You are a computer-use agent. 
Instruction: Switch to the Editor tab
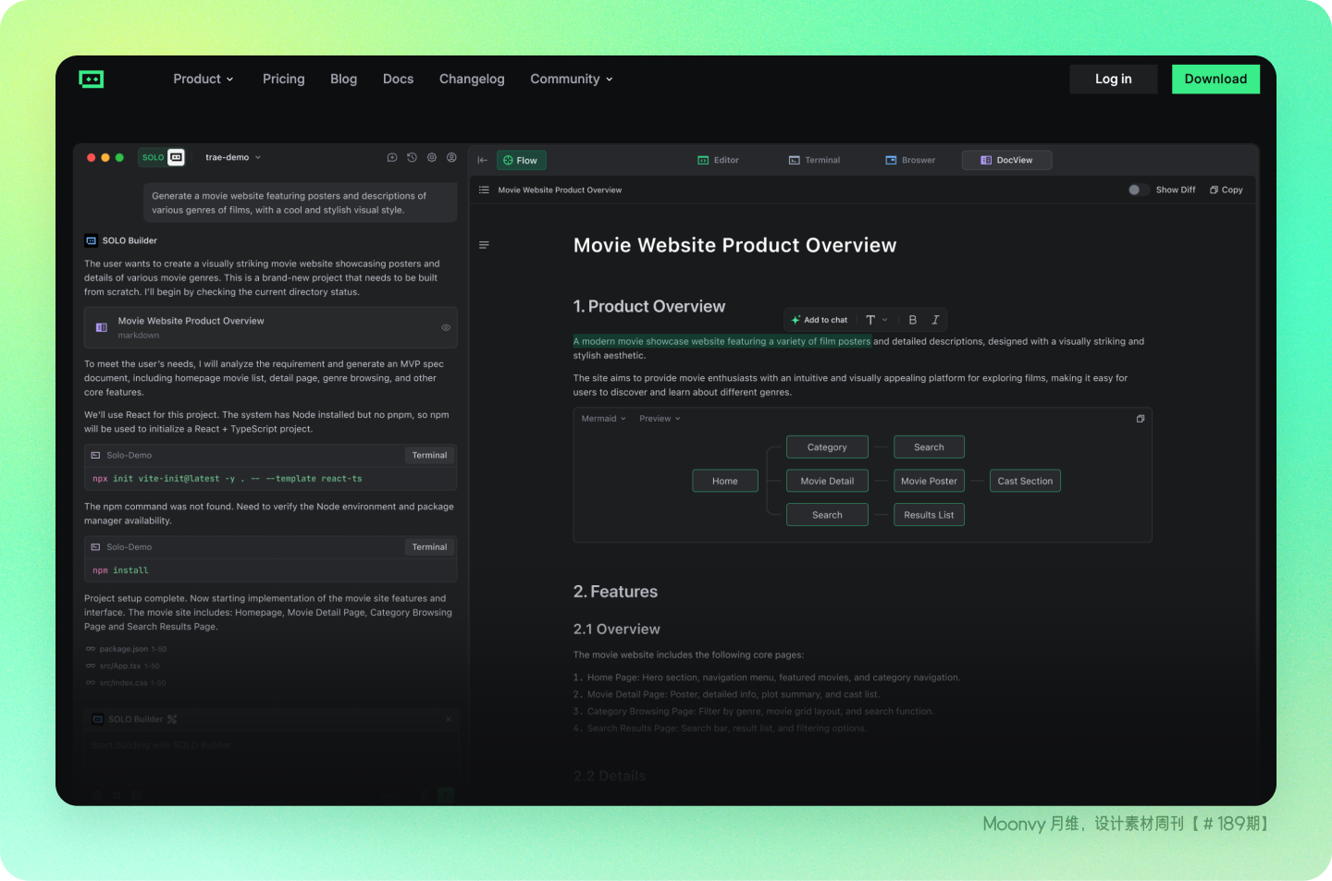[718, 160]
